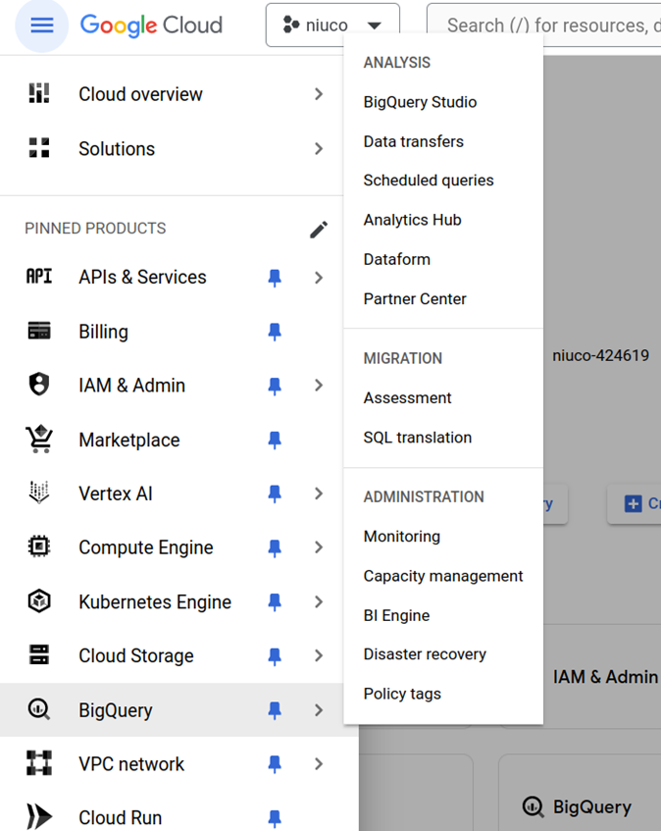The height and width of the screenshot is (831, 661).
Task: Click the Cloud overview icon
Action: pos(39,93)
